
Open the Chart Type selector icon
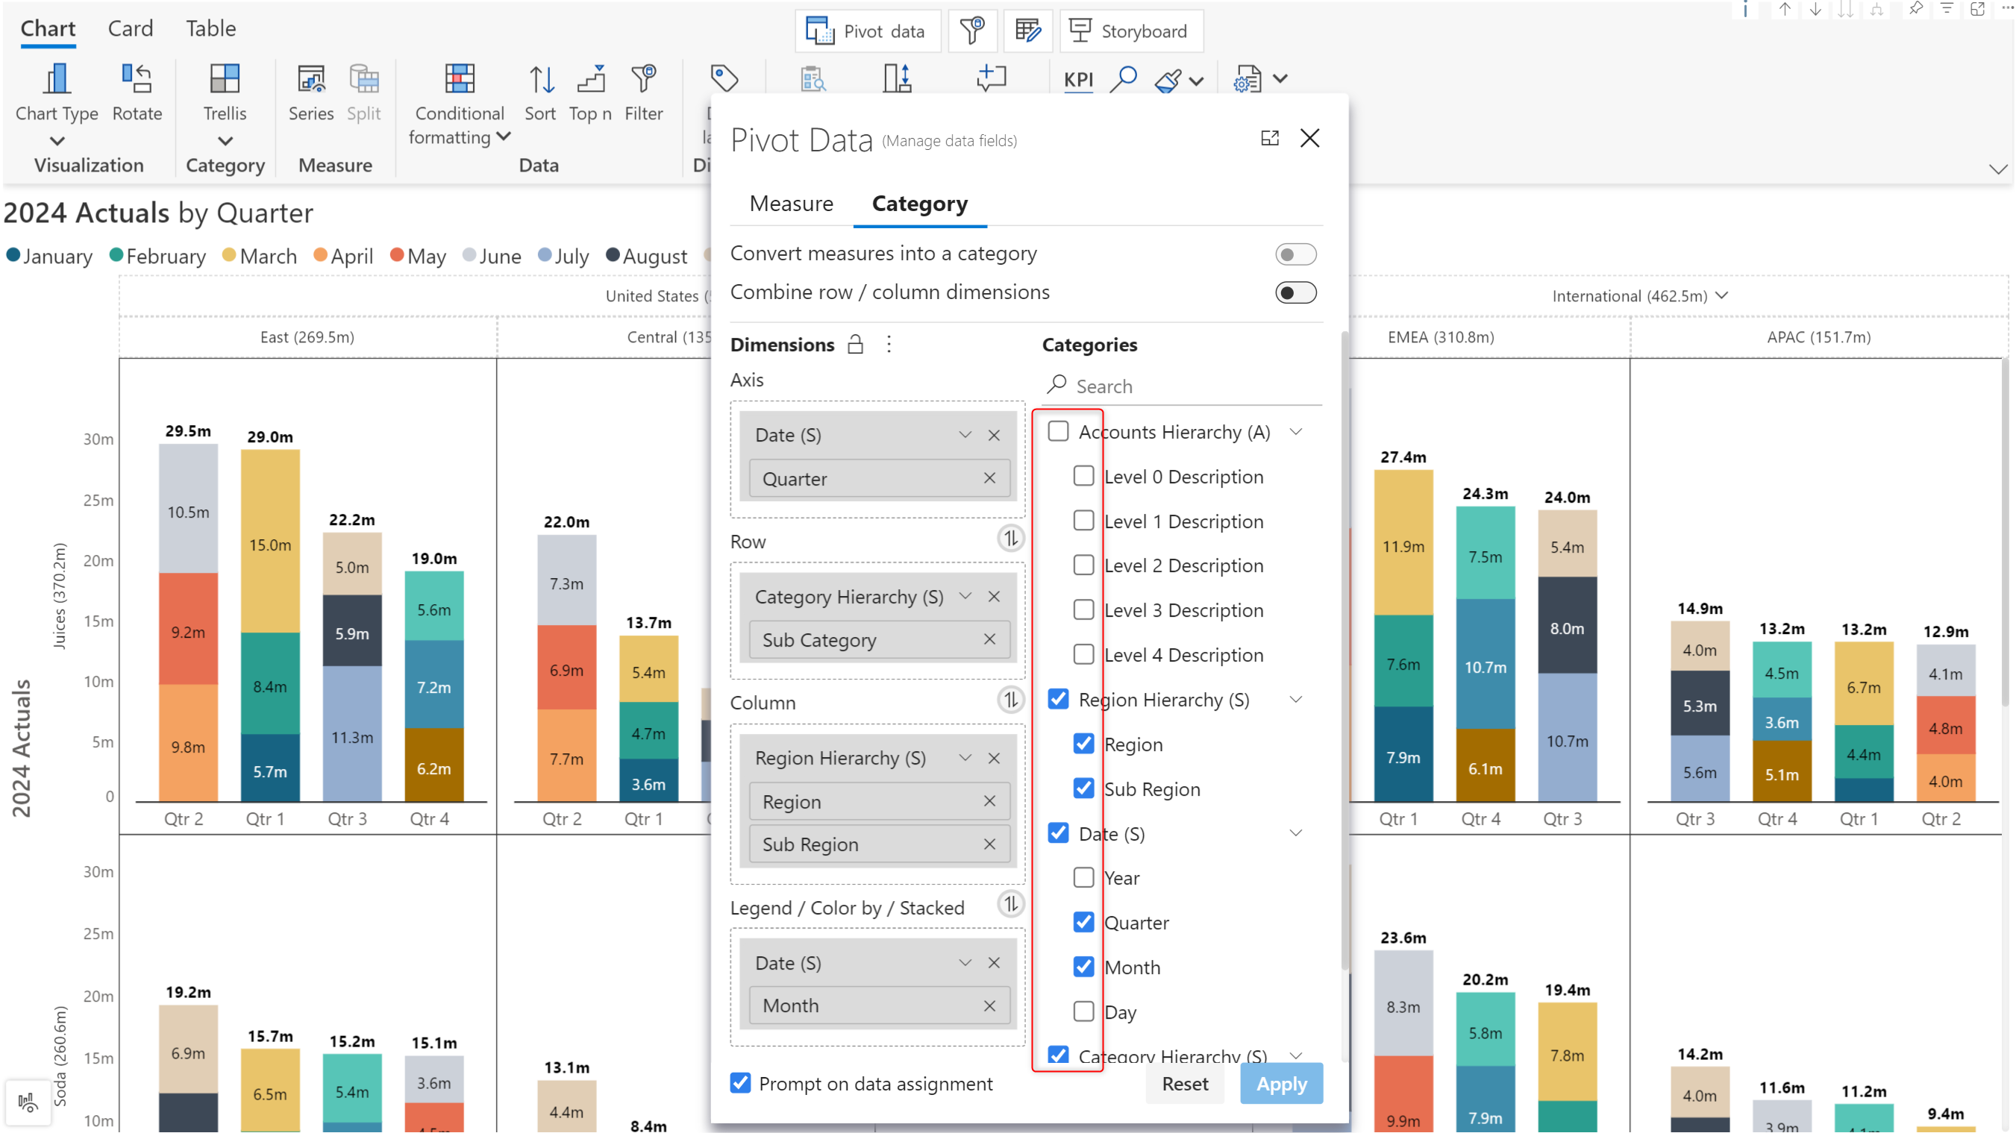coord(57,78)
